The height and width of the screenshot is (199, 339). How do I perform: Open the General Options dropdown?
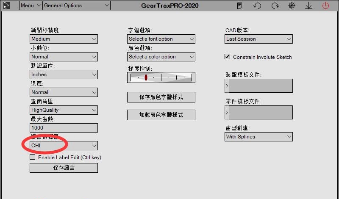click(x=77, y=6)
